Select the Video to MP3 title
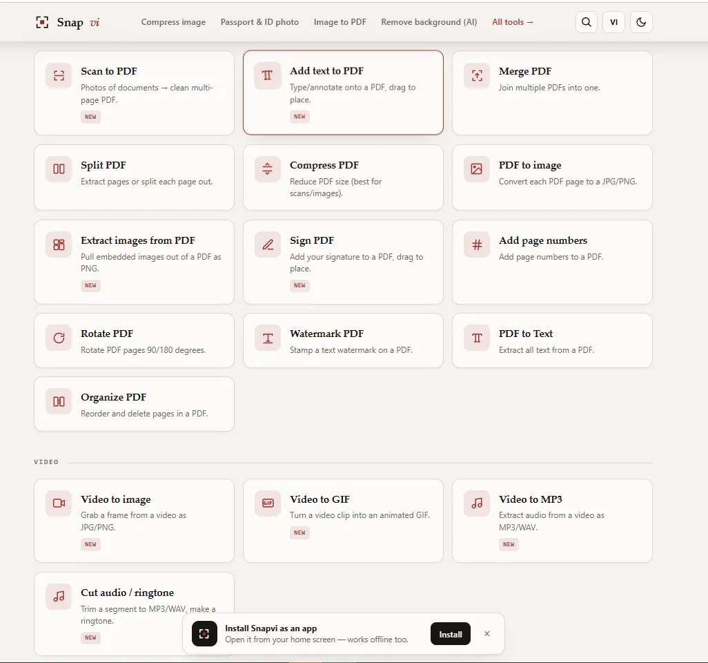Viewport: 708px width, 663px height. click(x=530, y=499)
